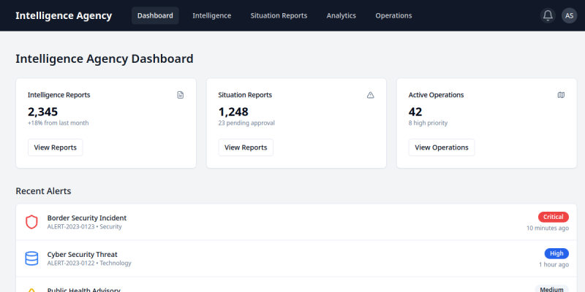Click the warning triangle icon on Situation Reports card
The width and height of the screenshot is (585, 292).
point(371,95)
